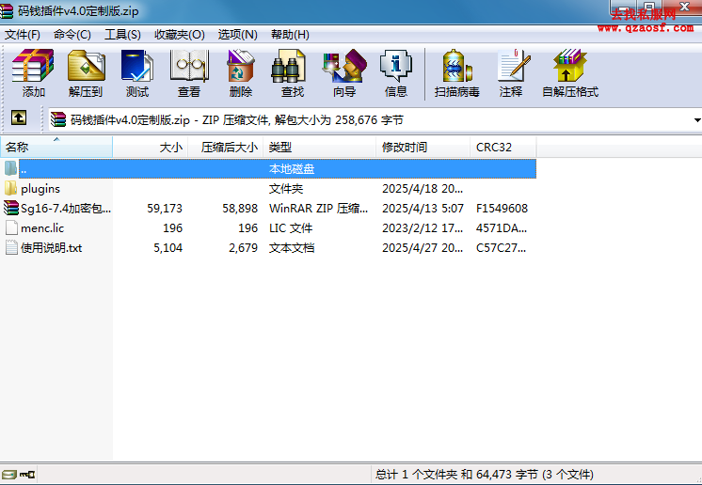This screenshot has height=485, width=702.
Task: Open the 文件(F) menu
Action: coord(23,35)
